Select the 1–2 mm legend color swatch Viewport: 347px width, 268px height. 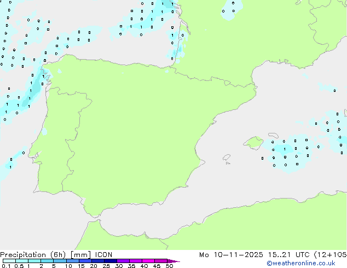pos(34,261)
